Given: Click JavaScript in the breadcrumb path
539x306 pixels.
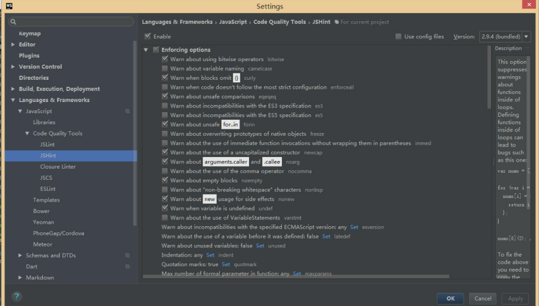Looking at the screenshot, I should point(233,22).
